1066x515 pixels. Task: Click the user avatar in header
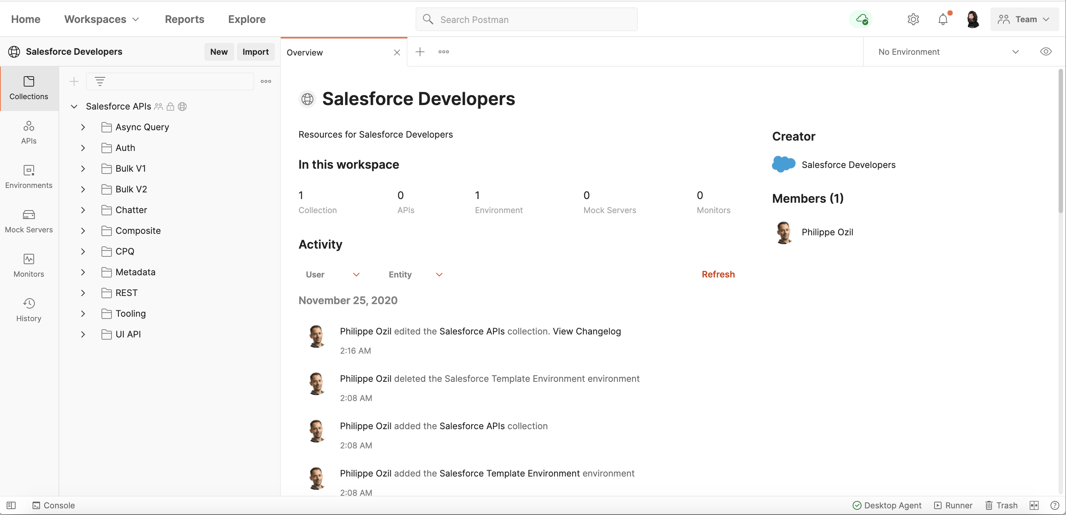[973, 20]
